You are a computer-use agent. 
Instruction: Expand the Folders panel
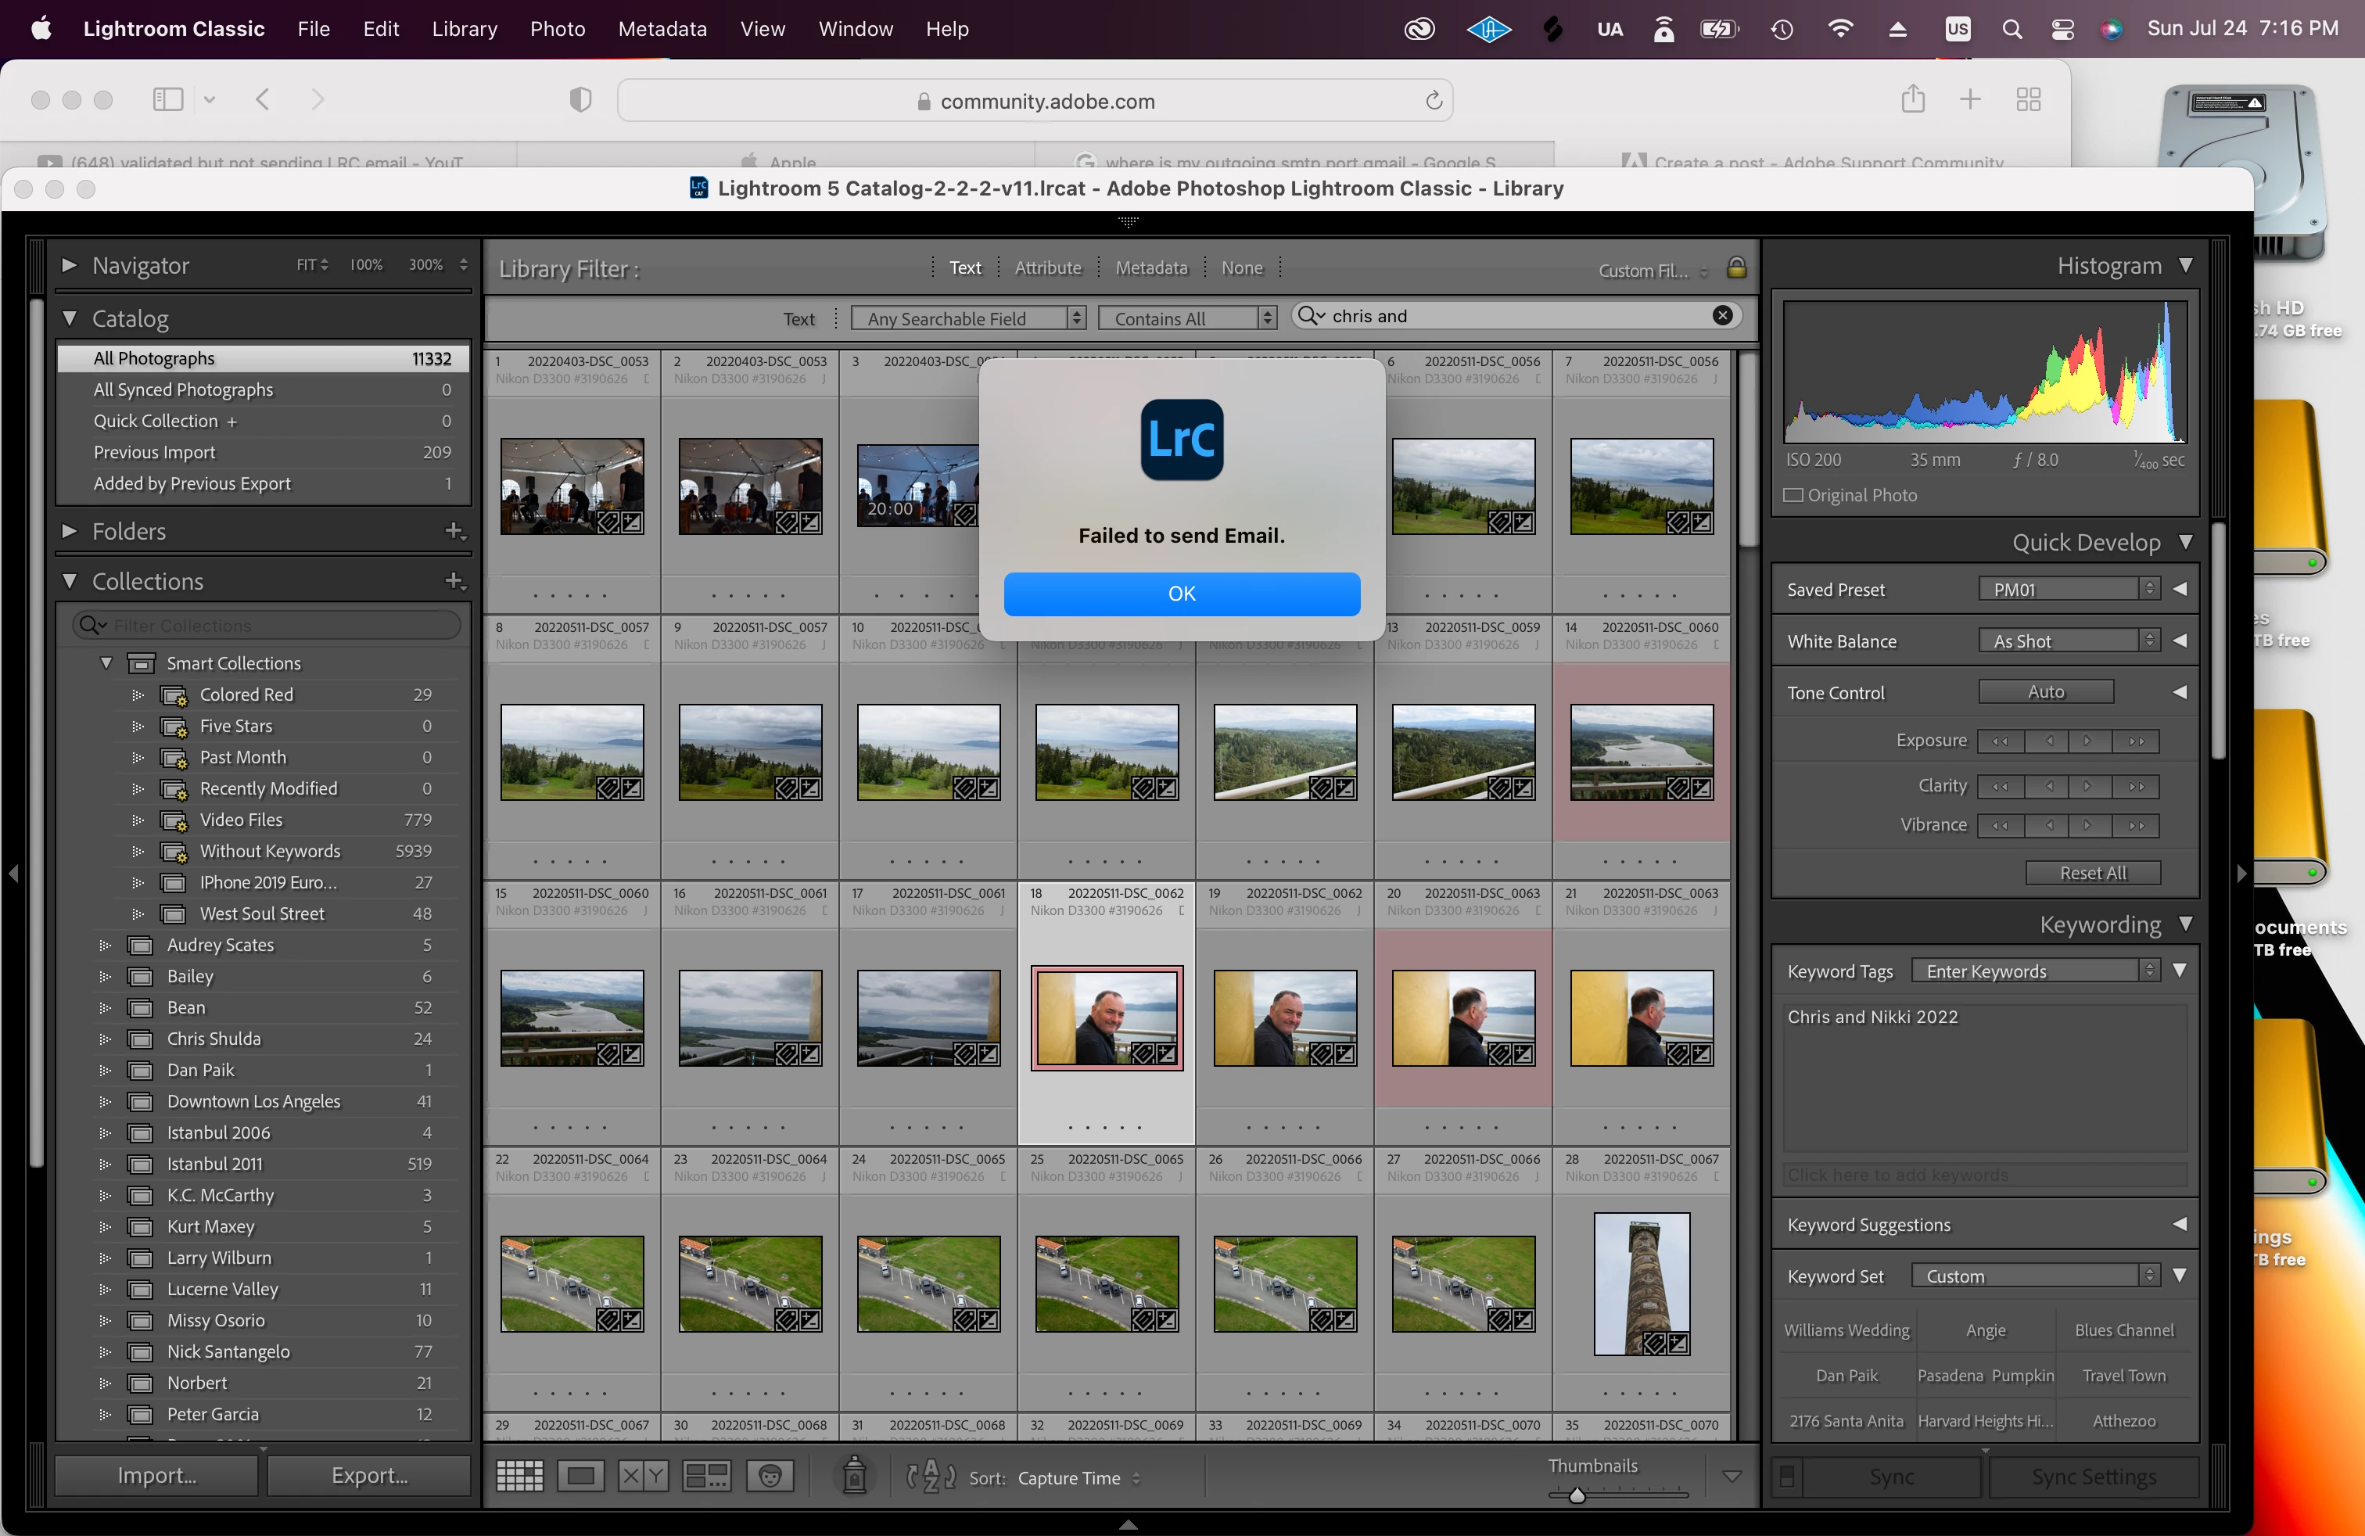[70, 532]
